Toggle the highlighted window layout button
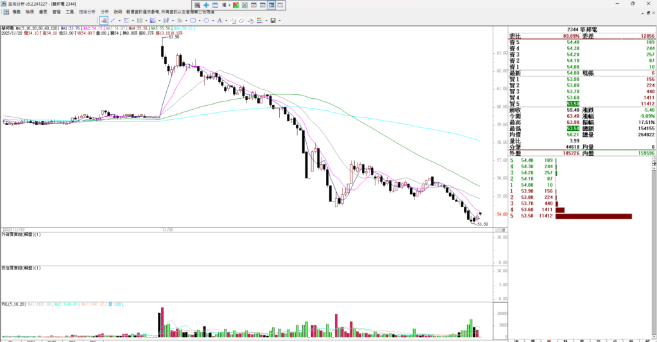 (271, 5)
